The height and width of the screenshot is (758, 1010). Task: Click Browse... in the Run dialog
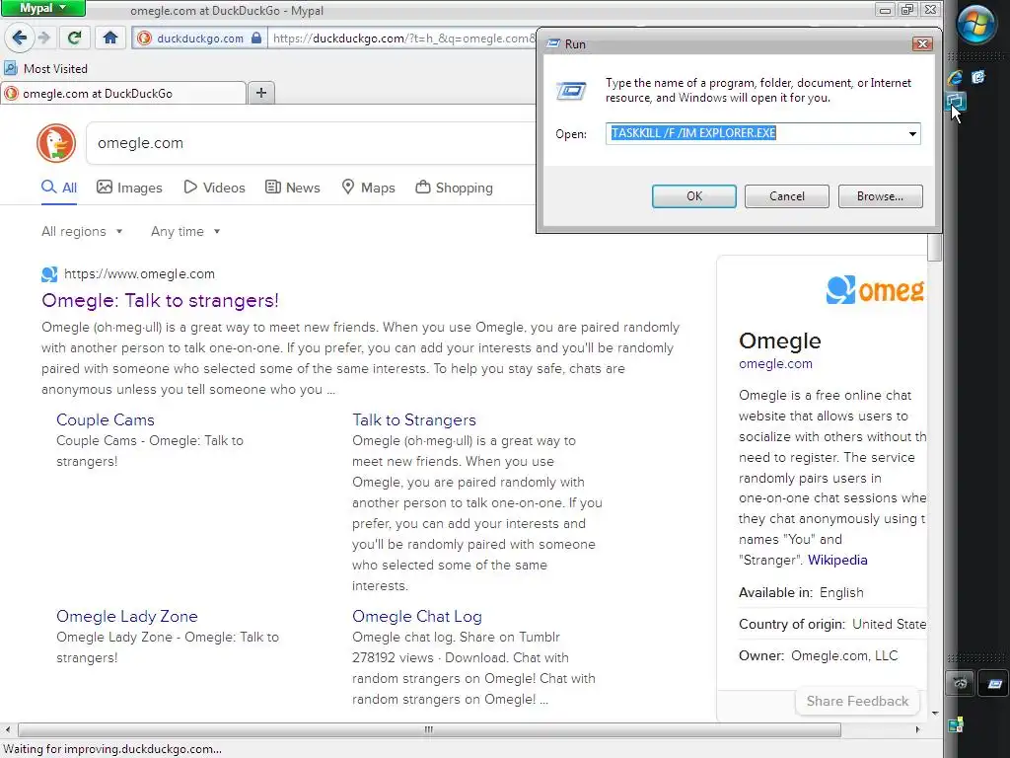coord(880,196)
